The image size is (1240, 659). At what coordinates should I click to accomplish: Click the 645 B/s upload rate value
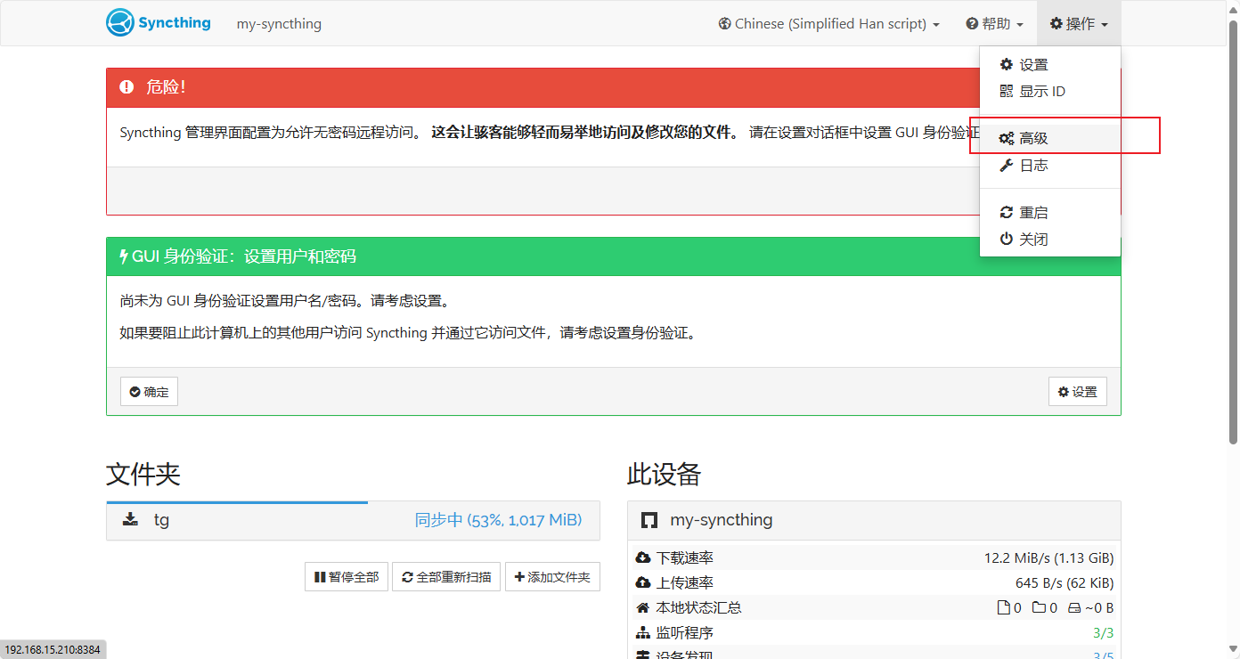[x=1065, y=583]
